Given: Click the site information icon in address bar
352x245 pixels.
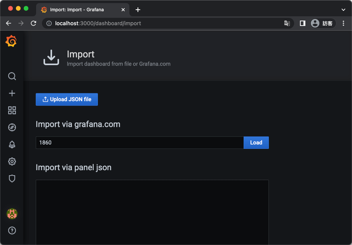Looking at the screenshot, I should click(49, 23).
